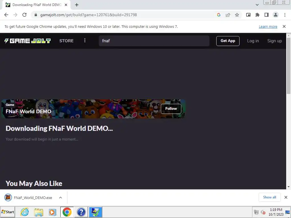Click the FNaF World DEMO banner image
The height and width of the screenshot is (218, 291).
[93, 109]
